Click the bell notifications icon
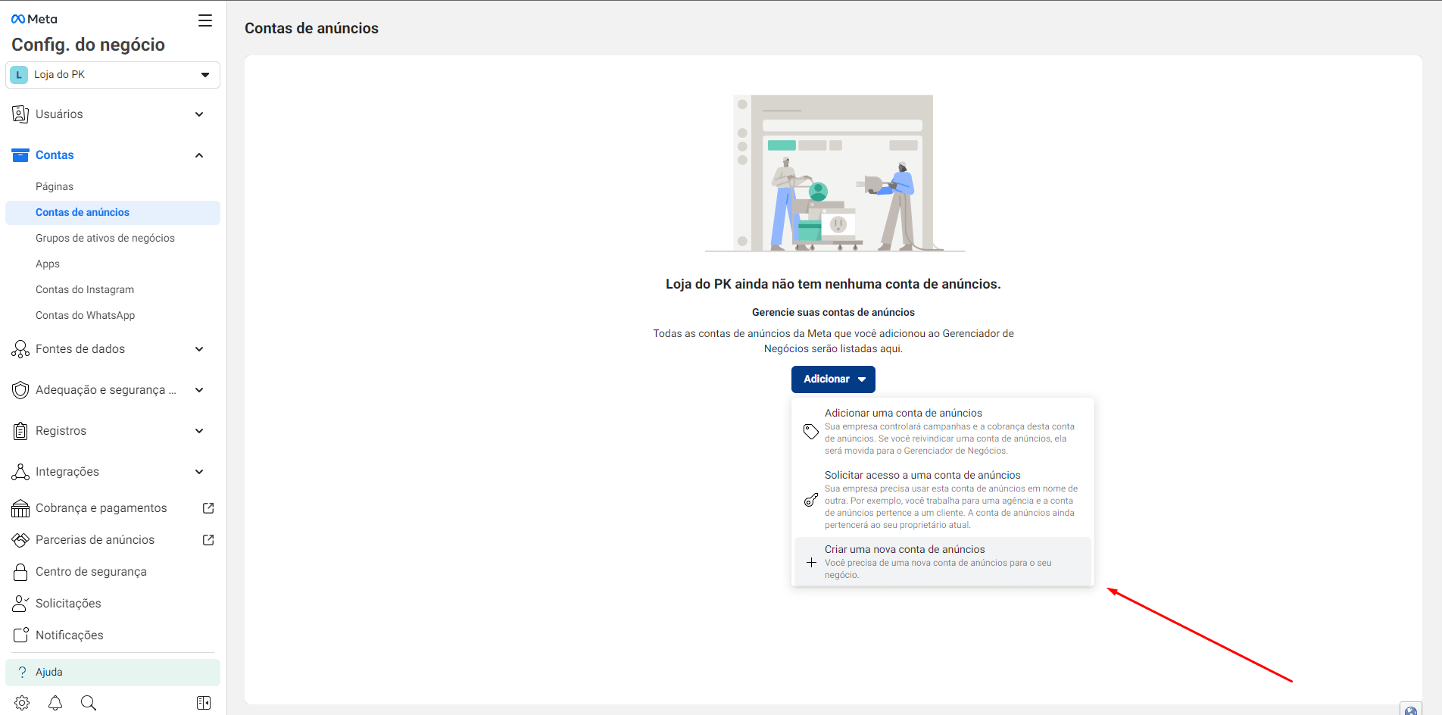 [55, 703]
